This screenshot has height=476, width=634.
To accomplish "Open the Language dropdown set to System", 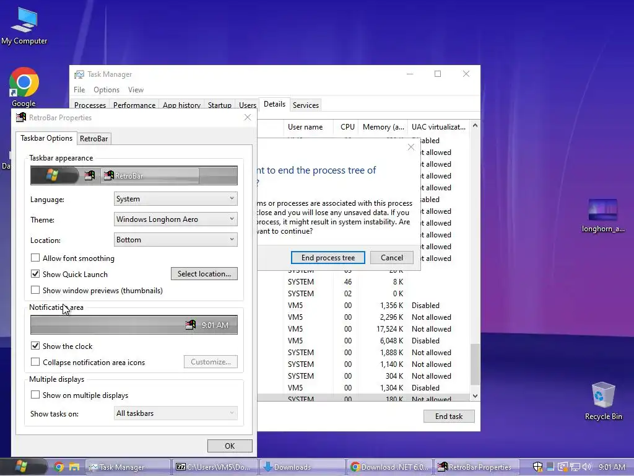I will tap(175, 199).
